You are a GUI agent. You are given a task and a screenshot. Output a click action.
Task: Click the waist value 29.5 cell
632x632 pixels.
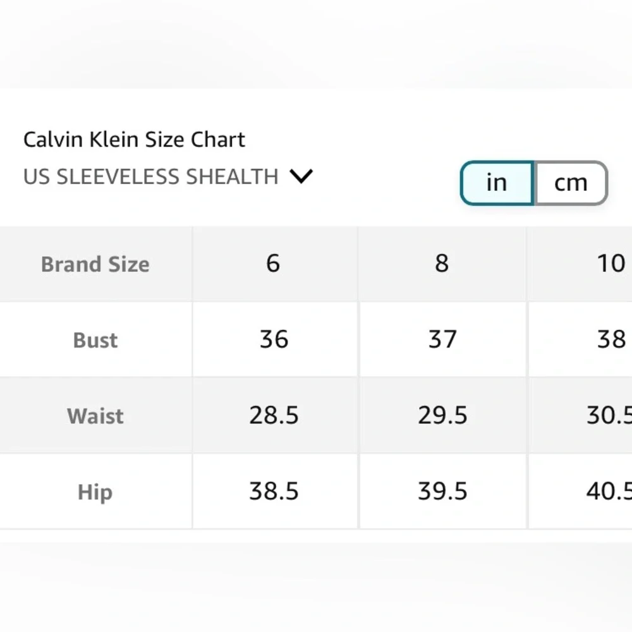click(442, 415)
